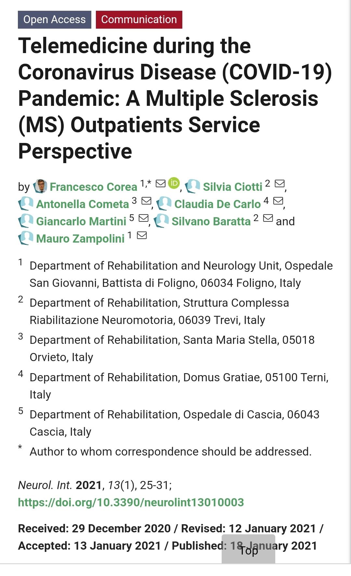Click email envelope beside Mauro Zampolini
The width and height of the screenshot is (351, 576).
pyautogui.click(x=142, y=235)
